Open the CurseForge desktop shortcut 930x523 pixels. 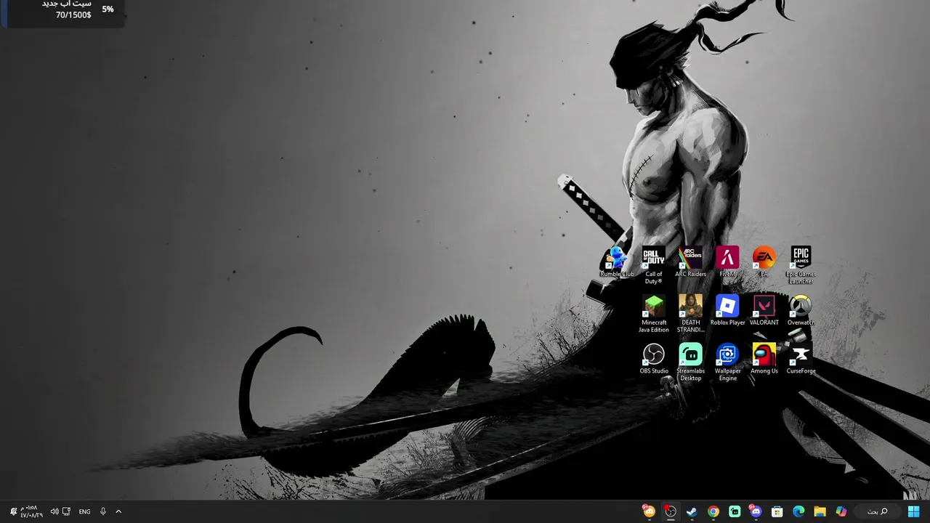click(801, 359)
